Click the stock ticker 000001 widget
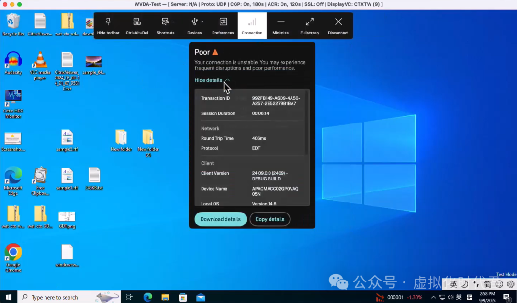 tap(399, 297)
